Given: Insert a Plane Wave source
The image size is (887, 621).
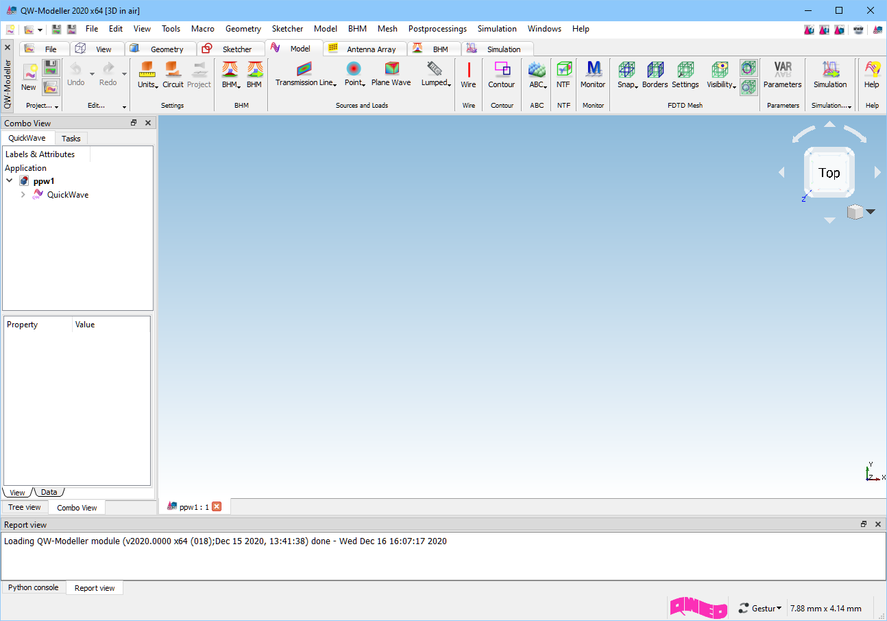Looking at the screenshot, I should 391,74.
